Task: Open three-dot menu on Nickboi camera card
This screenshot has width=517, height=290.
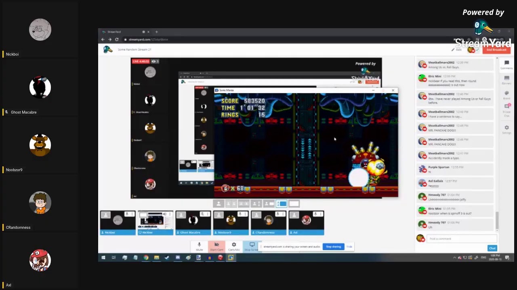Action: tap(133, 214)
